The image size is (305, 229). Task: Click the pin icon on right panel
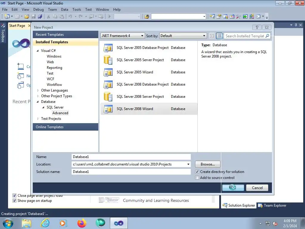pyautogui.click(x=296, y=25)
